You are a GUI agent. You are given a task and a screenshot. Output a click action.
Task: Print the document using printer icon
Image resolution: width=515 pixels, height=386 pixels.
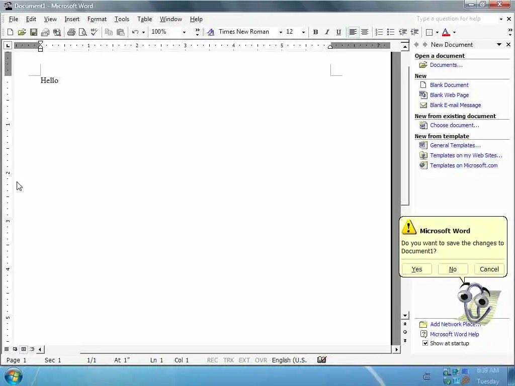[71, 32]
